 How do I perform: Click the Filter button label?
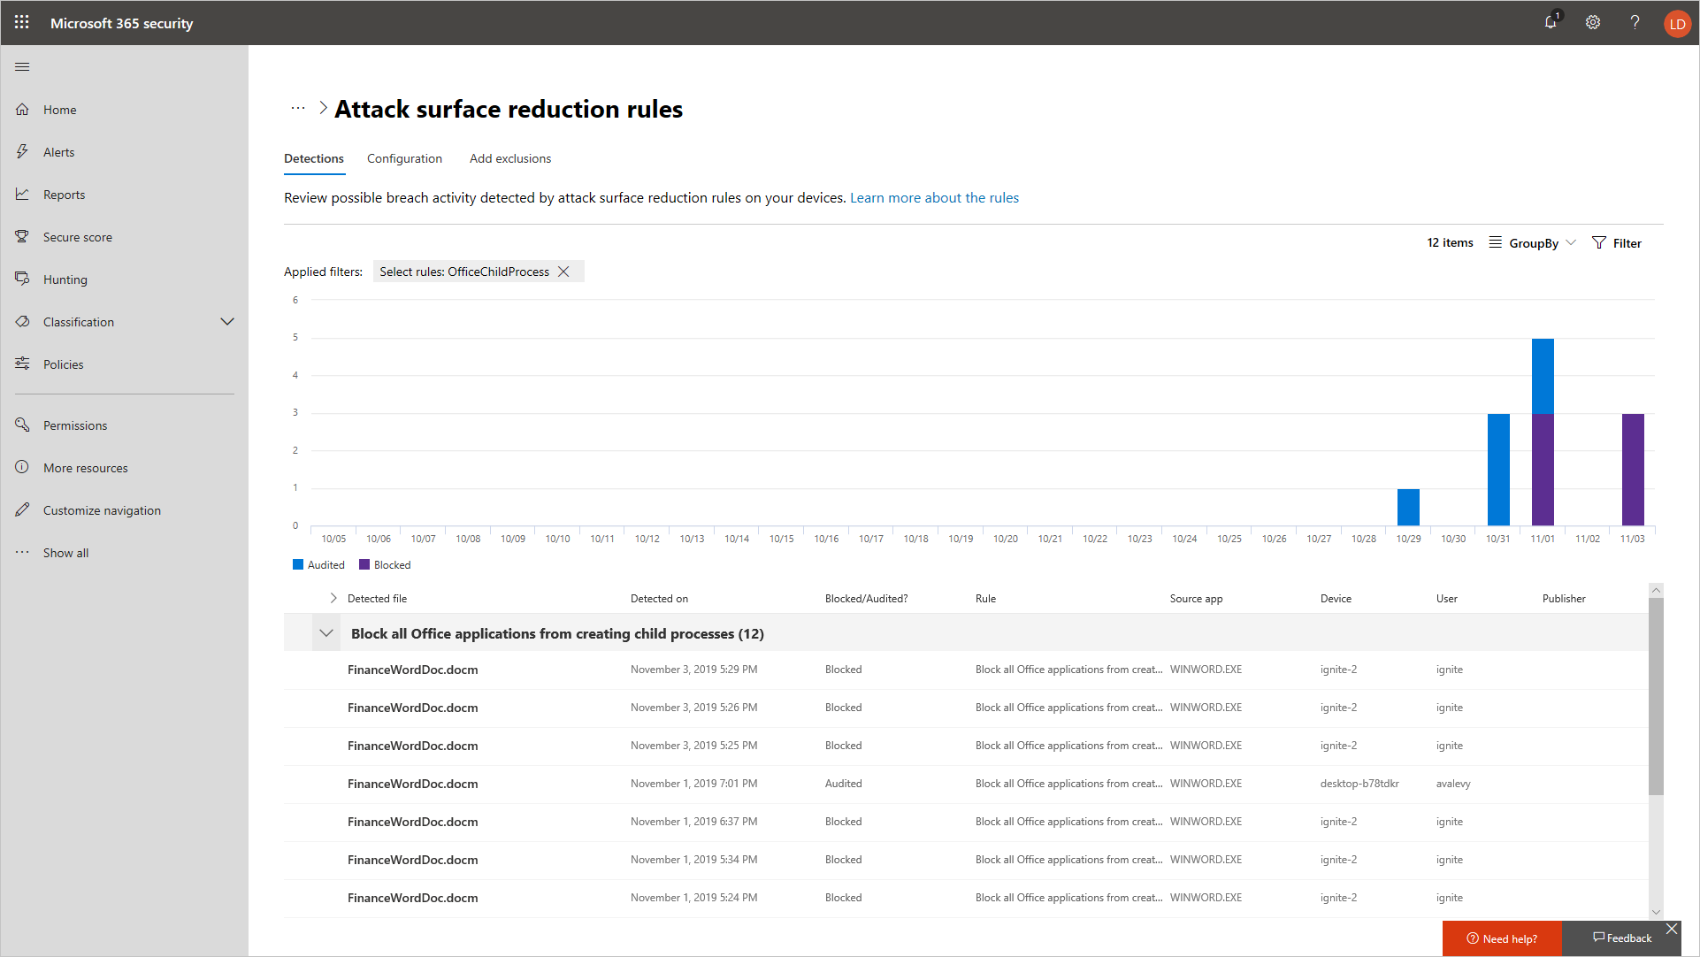[x=1627, y=243]
